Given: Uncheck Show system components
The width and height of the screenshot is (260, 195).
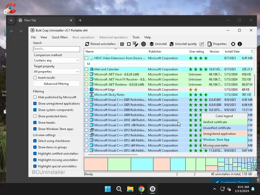Looking at the screenshot, I should pos(35,110).
